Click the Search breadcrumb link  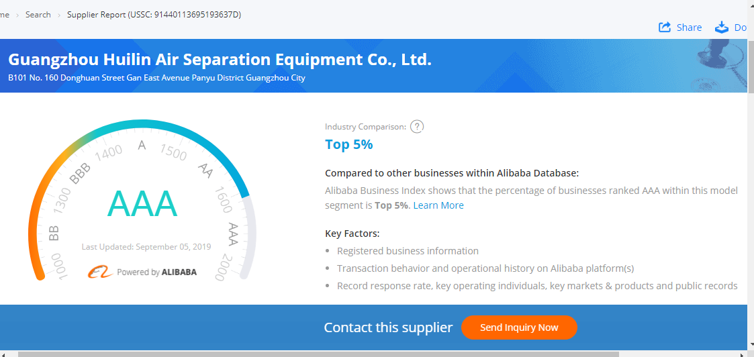point(38,14)
